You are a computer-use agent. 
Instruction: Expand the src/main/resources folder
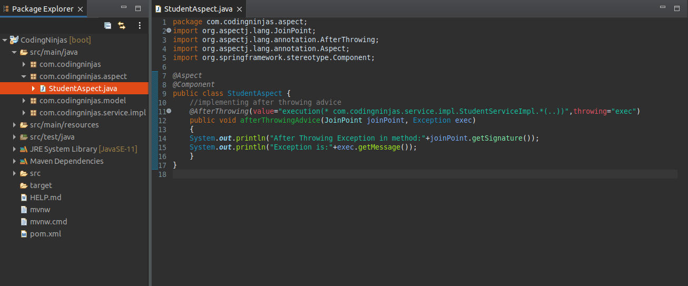click(x=14, y=125)
